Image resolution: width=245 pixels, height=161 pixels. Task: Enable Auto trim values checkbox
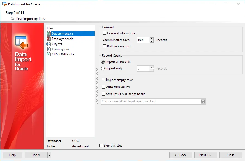click(103, 87)
